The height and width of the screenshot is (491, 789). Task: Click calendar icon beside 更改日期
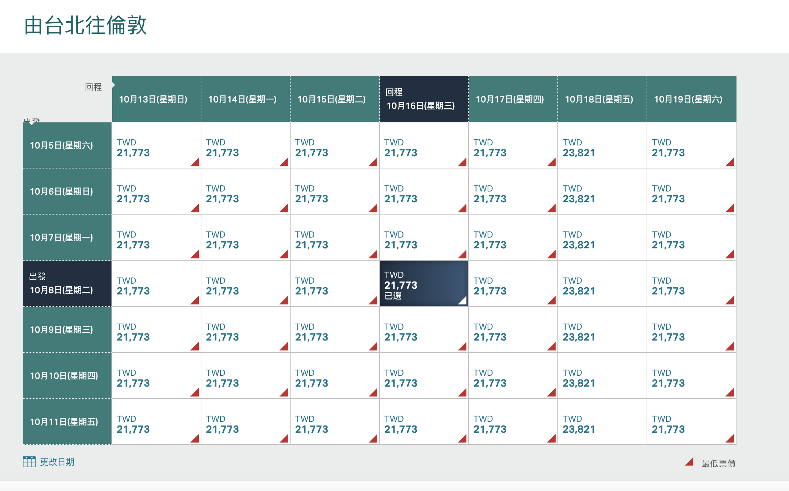(29, 462)
